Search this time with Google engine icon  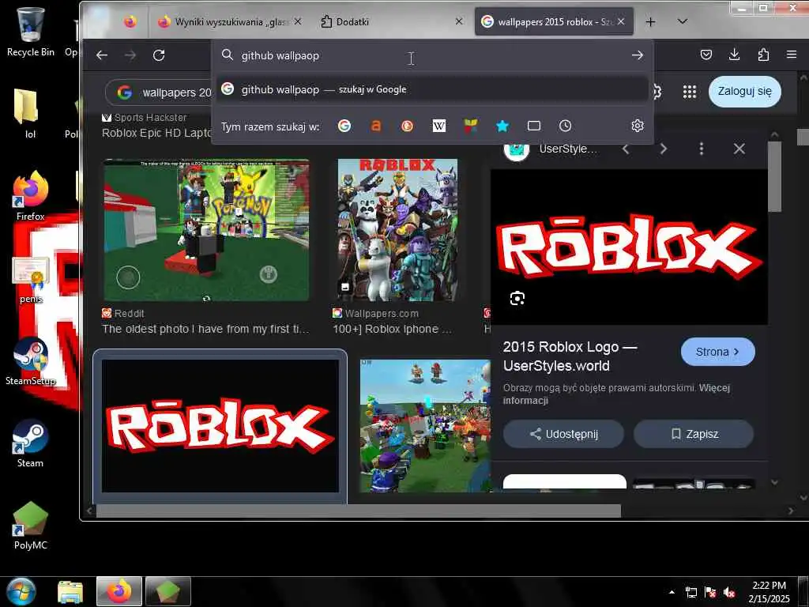344,126
